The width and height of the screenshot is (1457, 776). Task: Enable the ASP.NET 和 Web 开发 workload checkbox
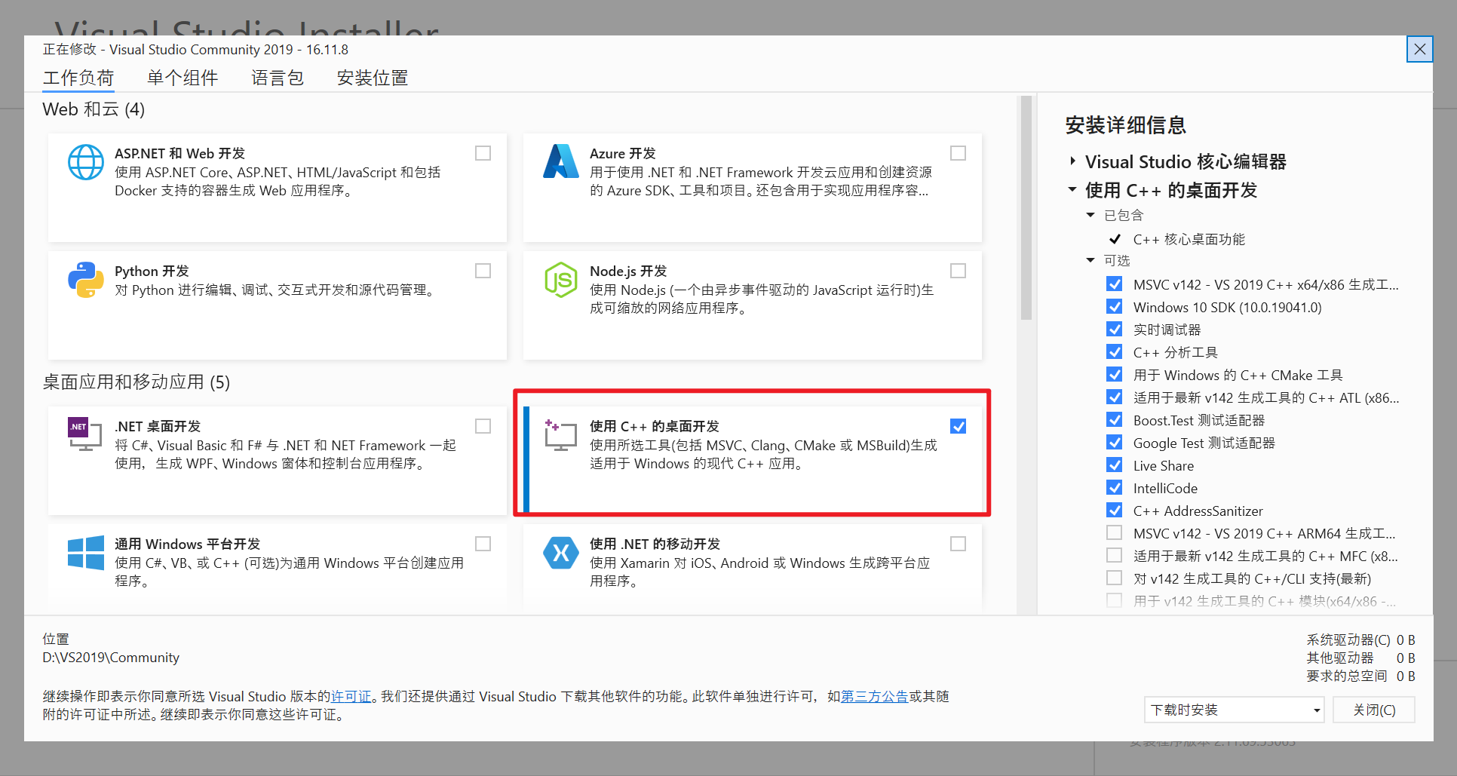483,153
